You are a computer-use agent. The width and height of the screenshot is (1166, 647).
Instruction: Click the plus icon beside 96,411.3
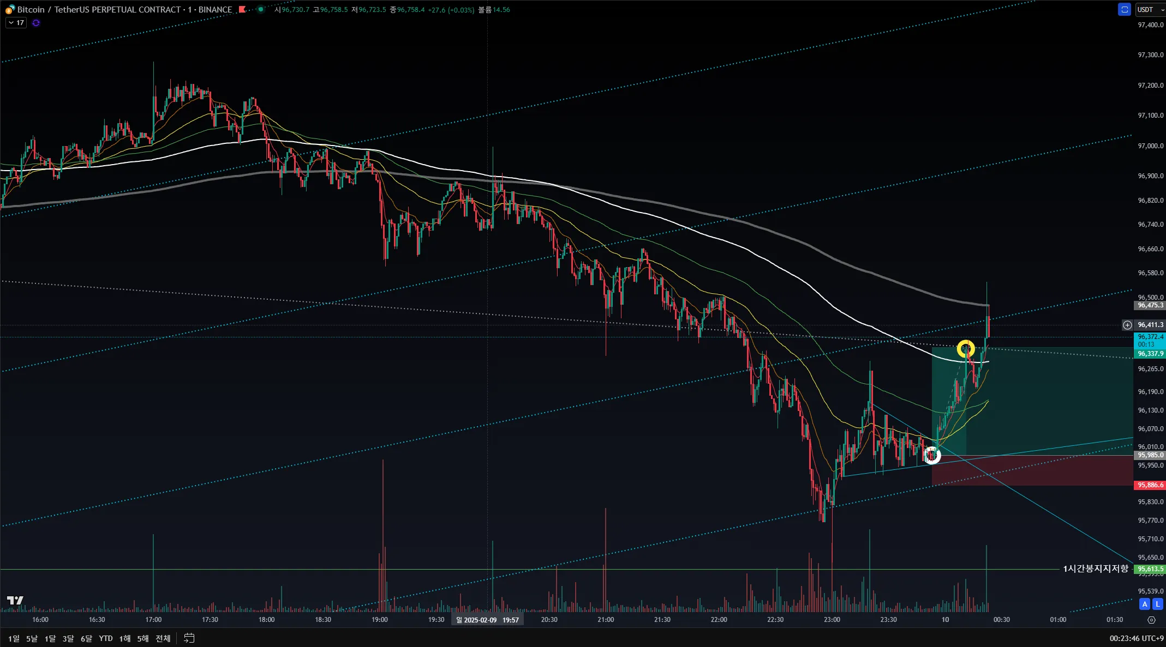click(x=1127, y=325)
